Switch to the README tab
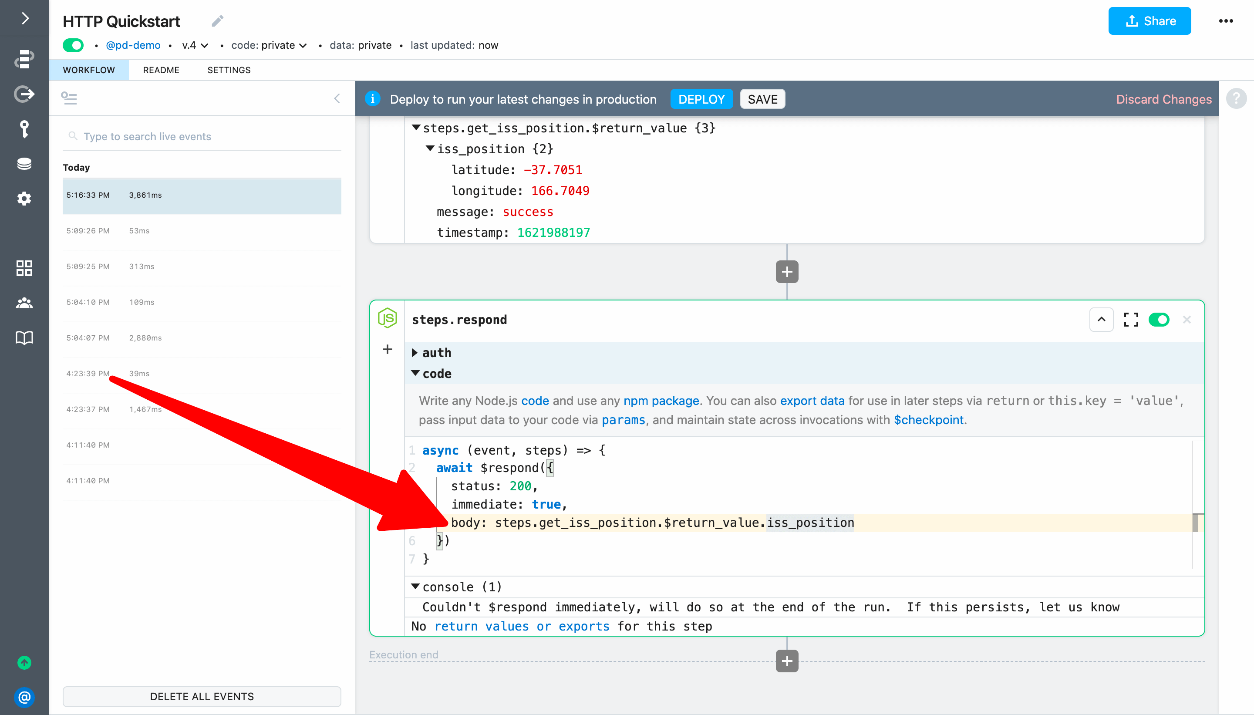This screenshot has height=715, width=1254. 161,70
